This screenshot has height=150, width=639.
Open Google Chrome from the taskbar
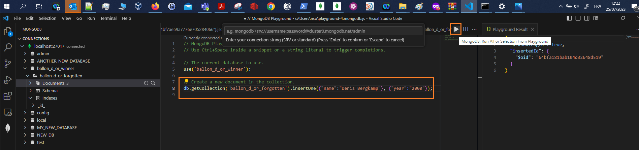pos(270,6)
